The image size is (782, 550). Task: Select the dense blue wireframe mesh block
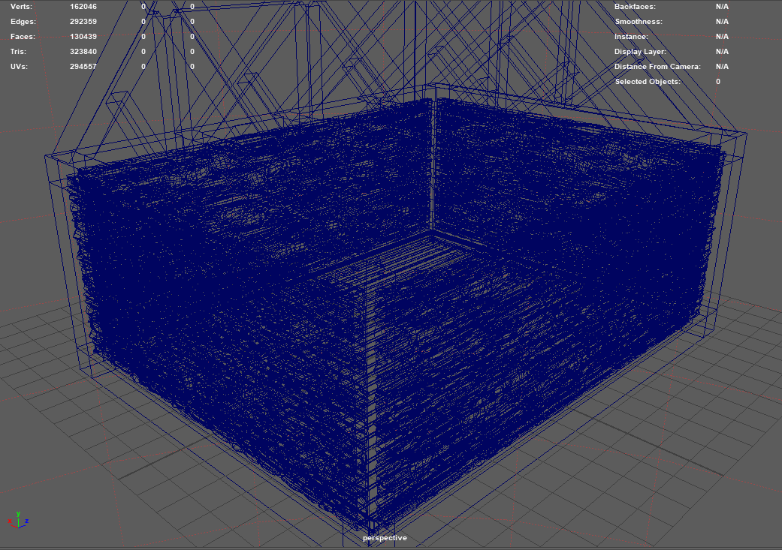pos(225,300)
